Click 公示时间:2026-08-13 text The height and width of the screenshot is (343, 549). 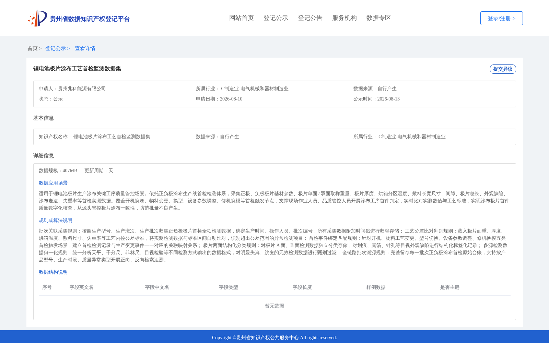click(x=376, y=99)
